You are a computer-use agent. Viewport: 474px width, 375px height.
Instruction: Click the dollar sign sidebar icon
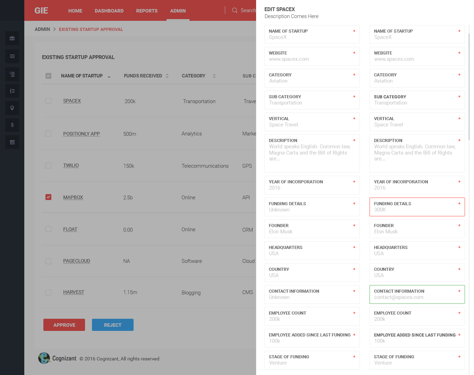tap(12, 125)
